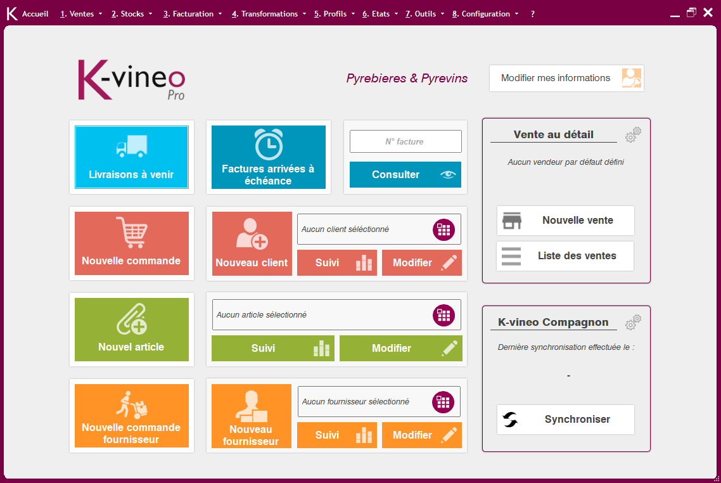
Task: Expand Ventes menu dropdown arrow
Action: coord(100,14)
